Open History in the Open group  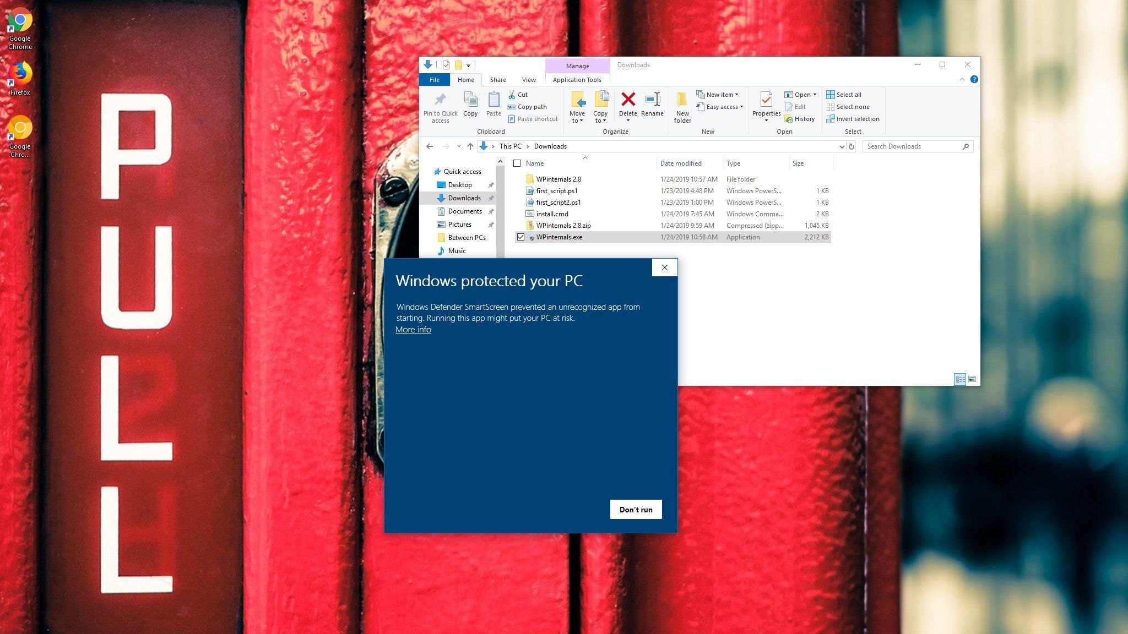800,119
